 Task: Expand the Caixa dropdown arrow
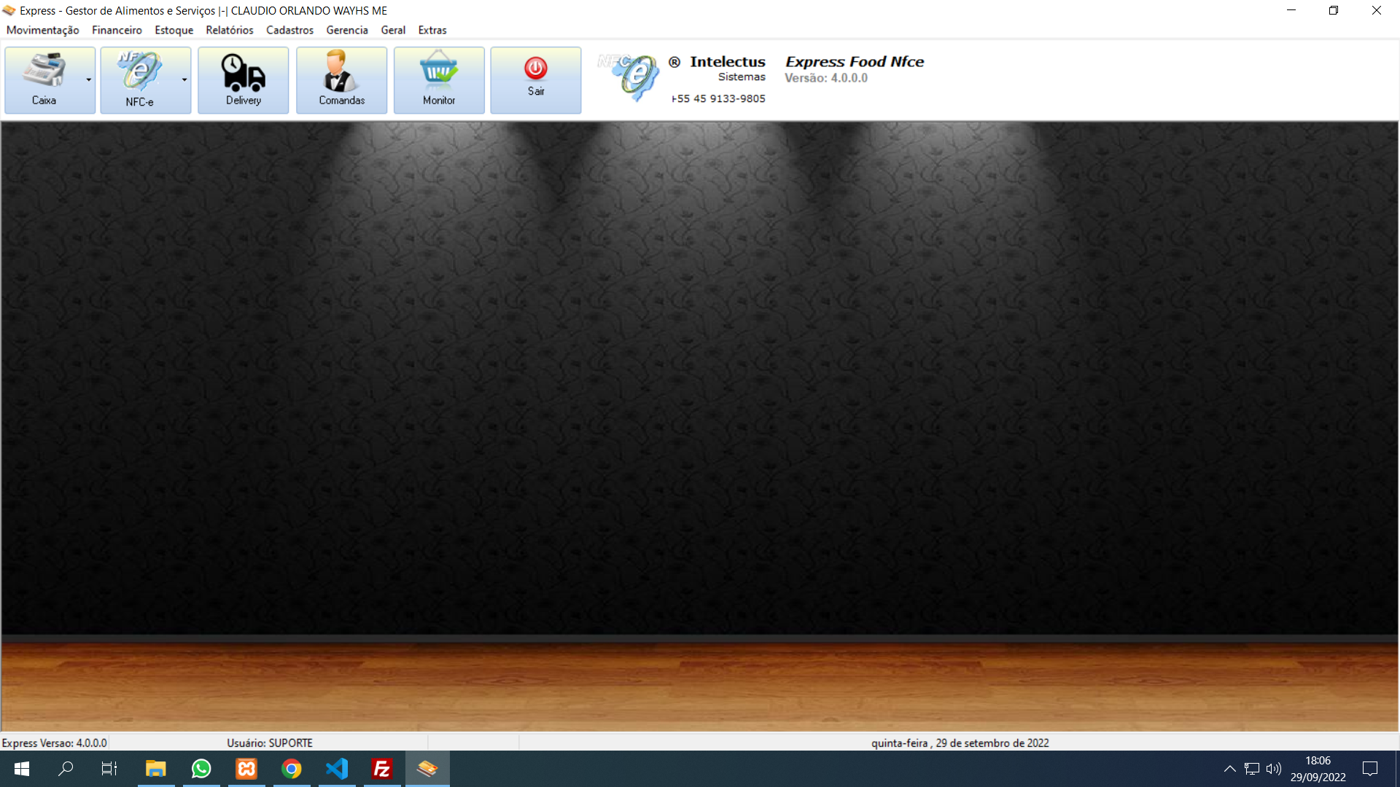coord(89,80)
